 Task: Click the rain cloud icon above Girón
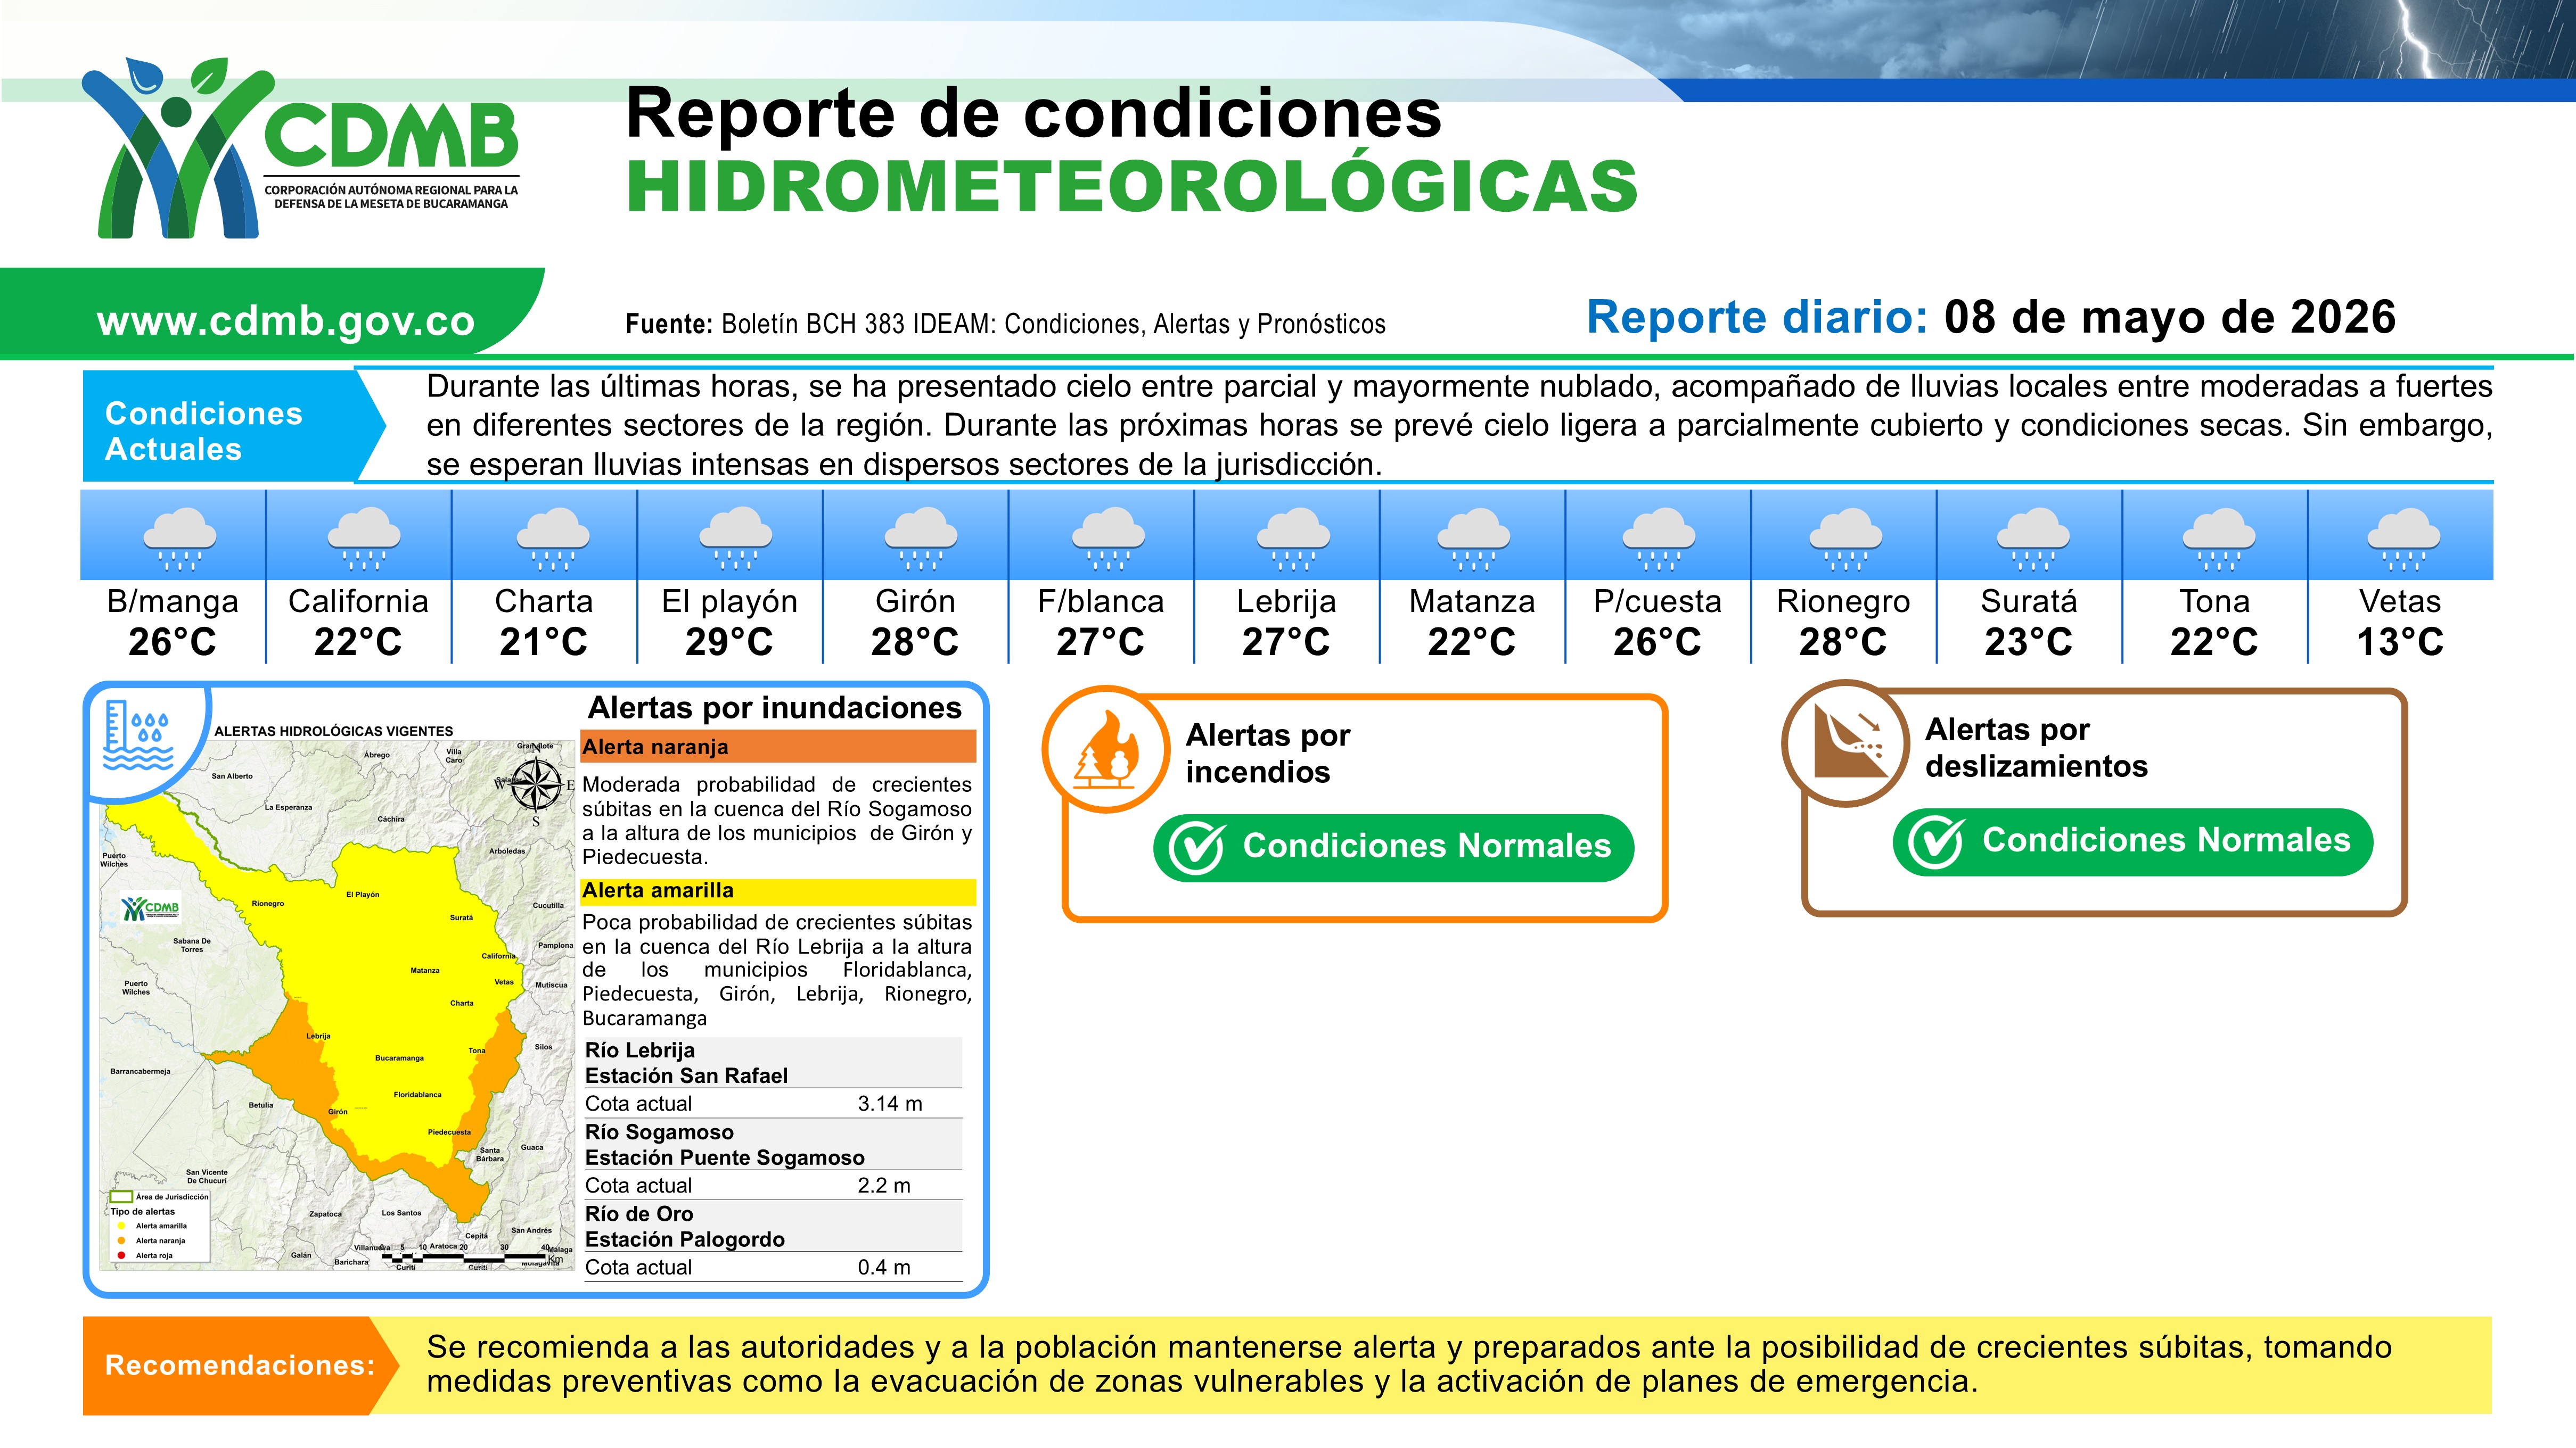921,539
